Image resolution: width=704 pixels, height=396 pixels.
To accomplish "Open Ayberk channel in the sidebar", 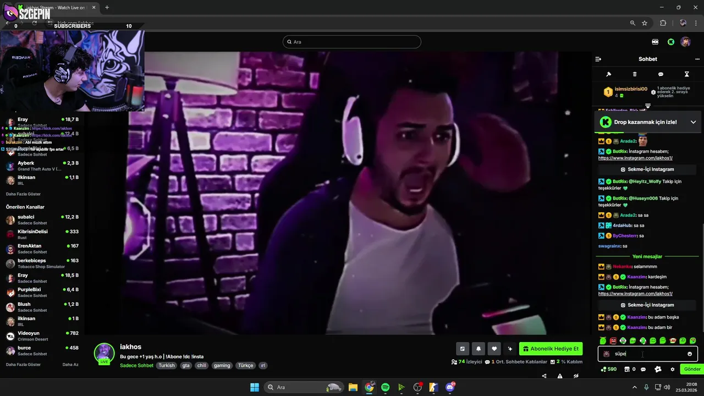I will pos(42,166).
